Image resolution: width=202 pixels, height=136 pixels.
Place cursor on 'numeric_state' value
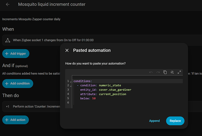[x=110, y=85]
